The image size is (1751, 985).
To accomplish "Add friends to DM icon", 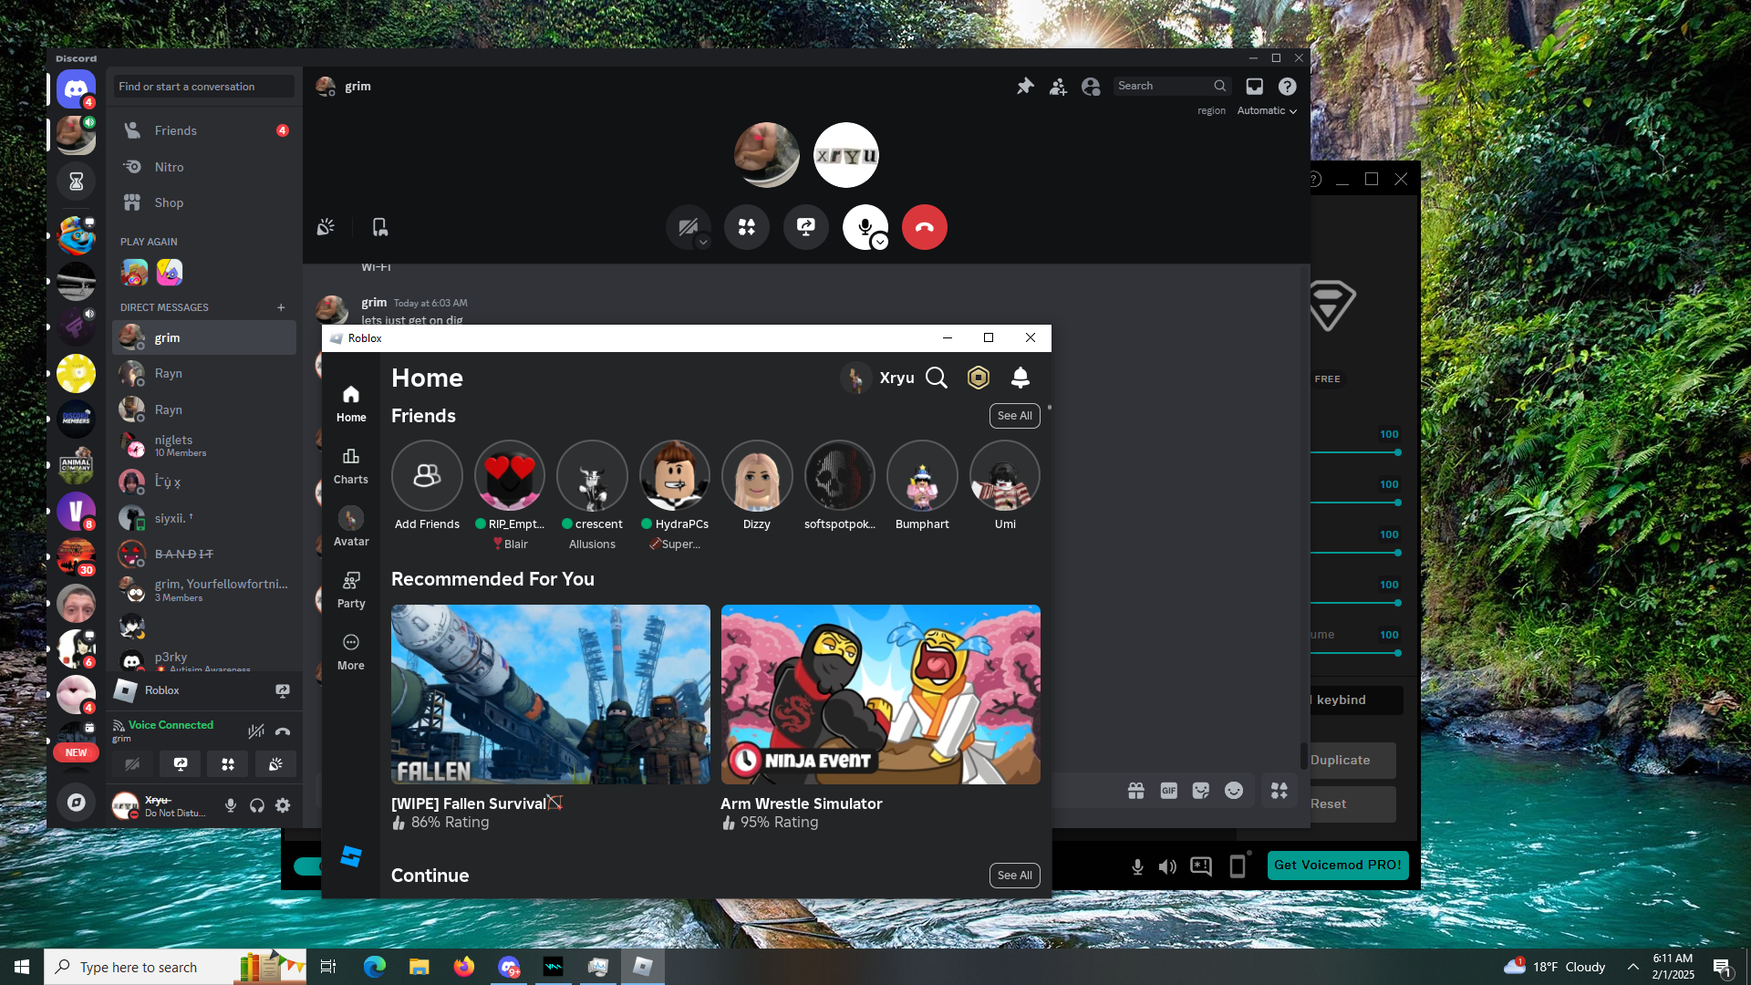I will 1058,86.
